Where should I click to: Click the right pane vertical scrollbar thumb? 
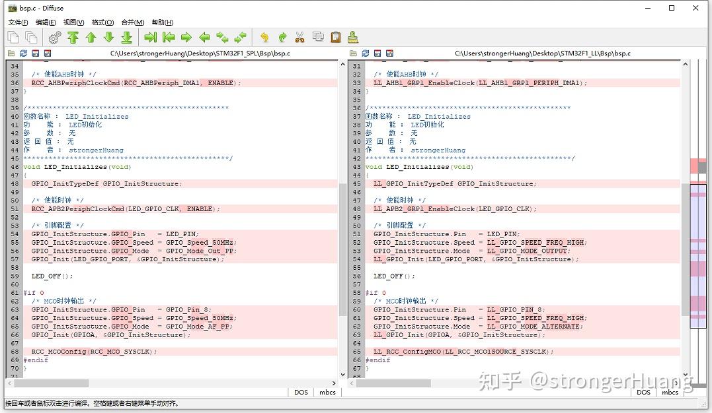pos(685,249)
